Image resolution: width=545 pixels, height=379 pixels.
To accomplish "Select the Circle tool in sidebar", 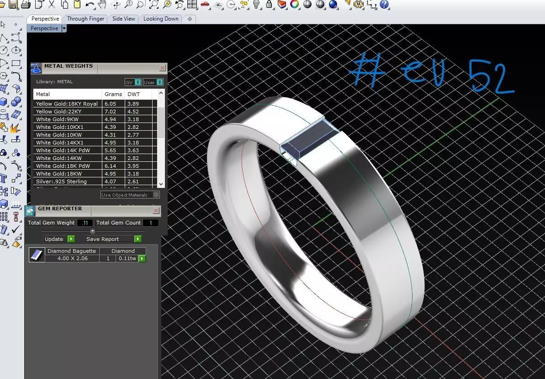I will click(4, 50).
